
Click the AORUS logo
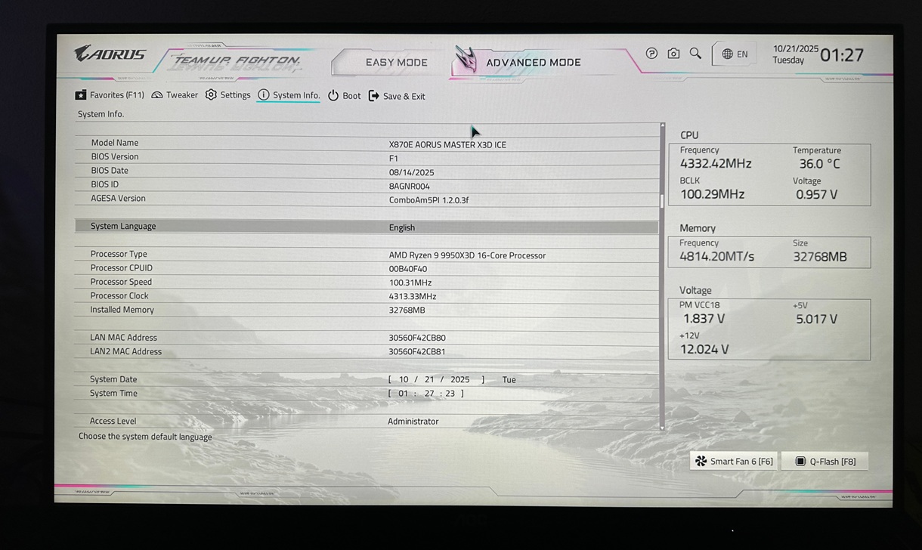coord(110,54)
